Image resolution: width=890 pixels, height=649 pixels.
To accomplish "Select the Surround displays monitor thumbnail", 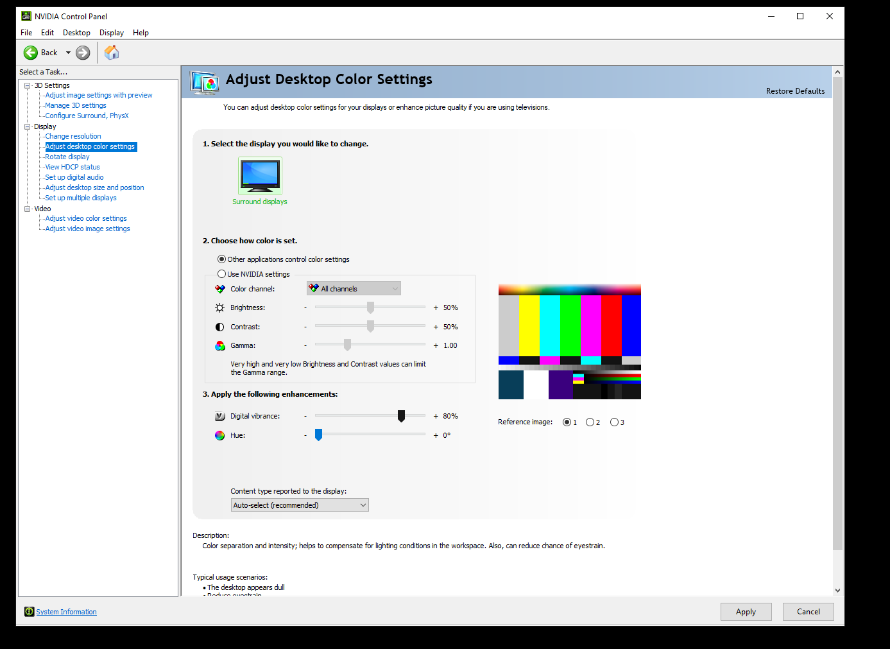I will (260, 175).
